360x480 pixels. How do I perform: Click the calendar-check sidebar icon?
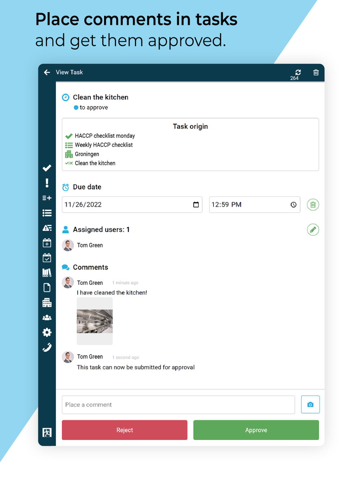click(x=47, y=258)
